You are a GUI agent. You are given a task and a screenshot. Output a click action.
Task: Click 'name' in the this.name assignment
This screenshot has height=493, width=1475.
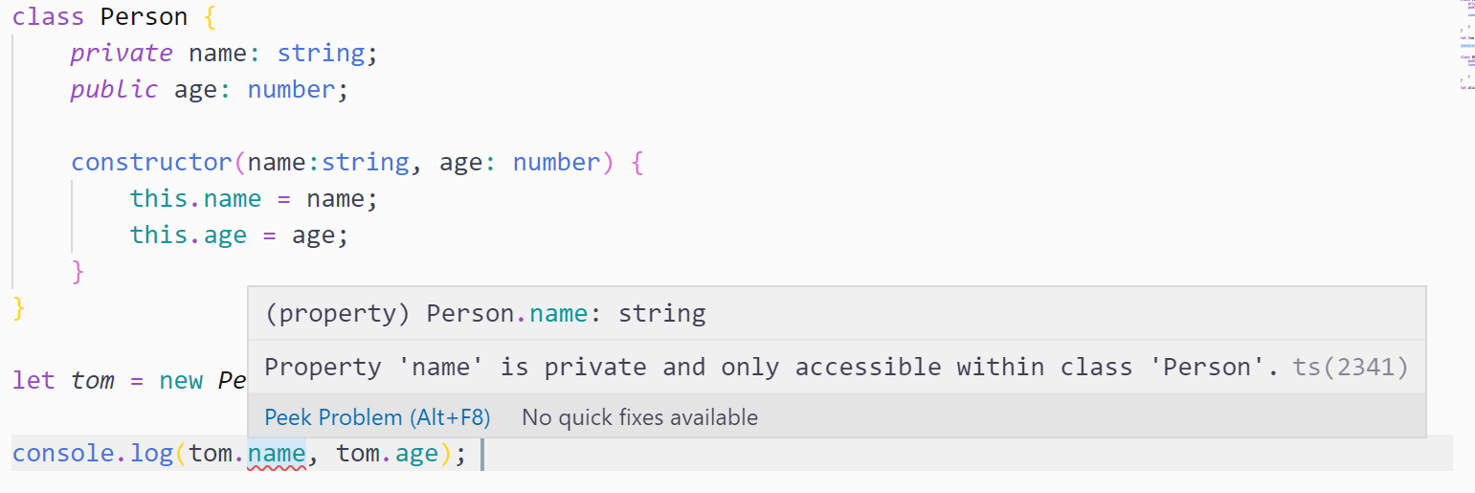pos(233,199)
